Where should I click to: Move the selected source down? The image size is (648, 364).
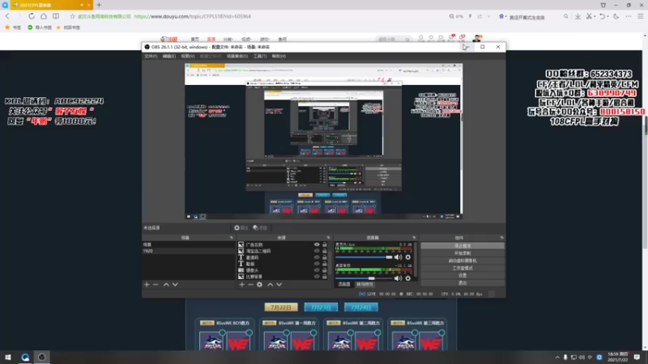pos(279,285)
